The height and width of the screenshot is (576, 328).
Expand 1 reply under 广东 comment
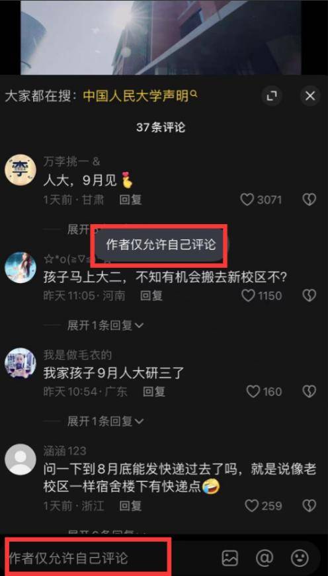[105, 421]
